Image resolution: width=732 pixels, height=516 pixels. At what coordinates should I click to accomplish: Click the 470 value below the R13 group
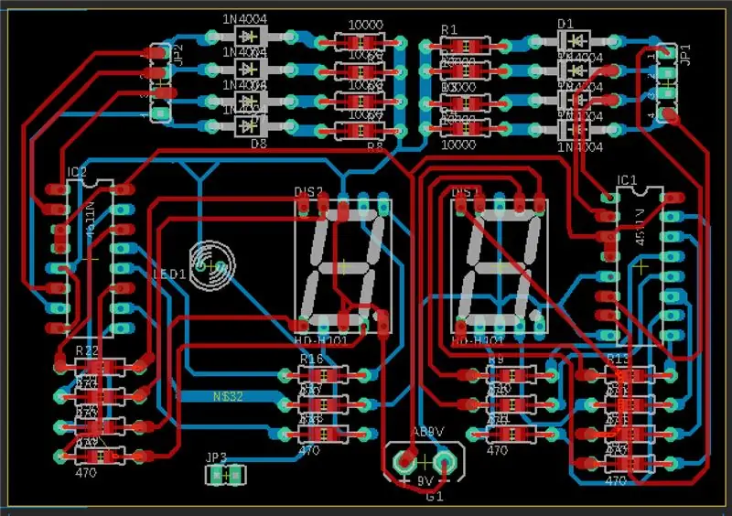click(x=615, y=480)
